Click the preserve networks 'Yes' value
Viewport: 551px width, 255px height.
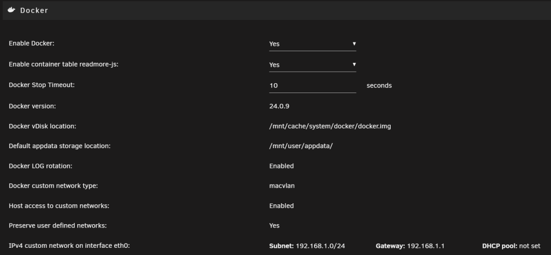tap(274, 225)
